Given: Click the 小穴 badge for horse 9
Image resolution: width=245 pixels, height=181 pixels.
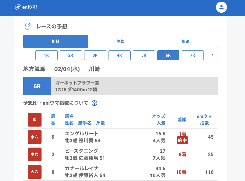Looking at the screenshot, I should [35, 137].
